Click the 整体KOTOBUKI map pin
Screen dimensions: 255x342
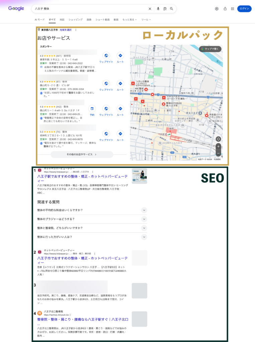[163, 104]
